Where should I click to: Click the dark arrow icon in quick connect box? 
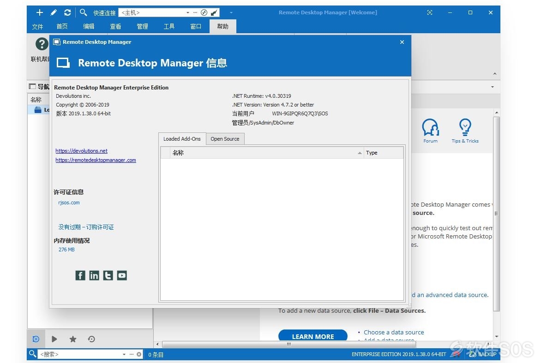click(x=214, y=13)
